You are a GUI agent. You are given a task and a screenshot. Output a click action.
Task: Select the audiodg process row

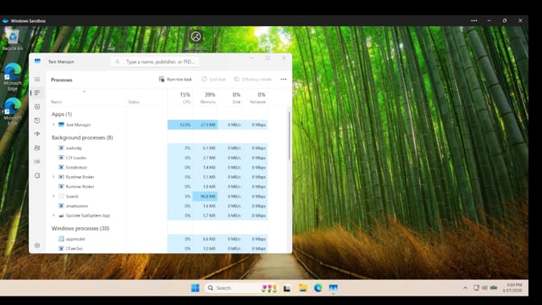click(158, 148)
